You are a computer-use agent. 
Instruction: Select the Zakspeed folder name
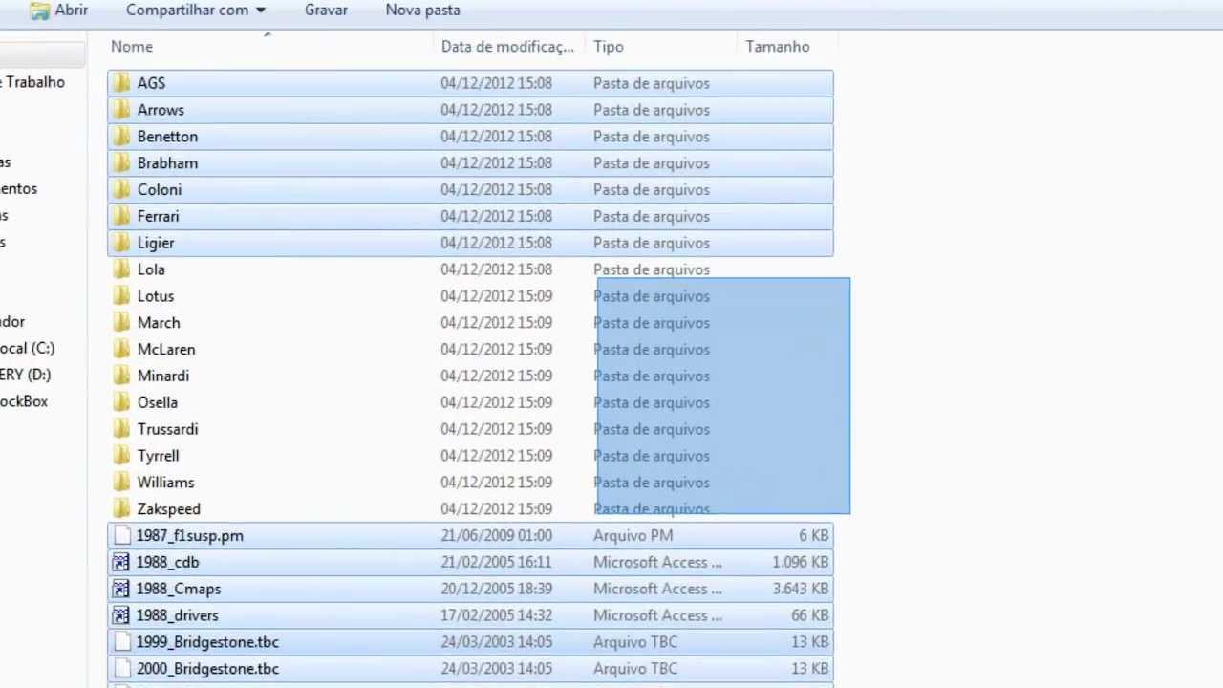click(169, 509)
